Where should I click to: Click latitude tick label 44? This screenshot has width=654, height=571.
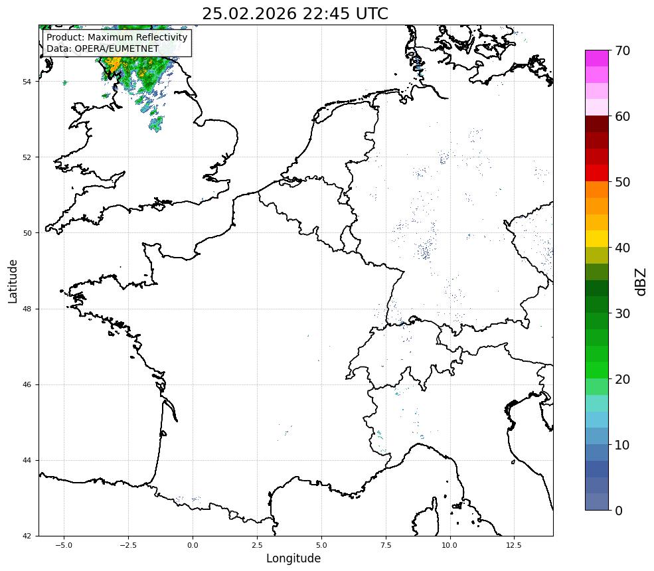click(x=27, y=461)
